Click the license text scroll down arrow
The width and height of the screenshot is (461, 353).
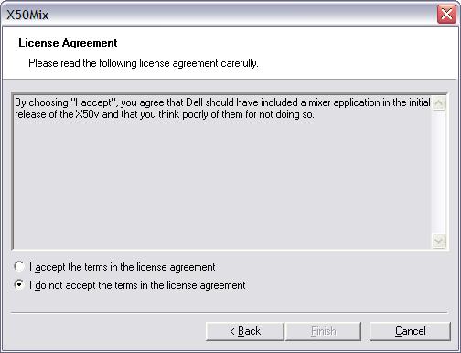tap(438, 241)
